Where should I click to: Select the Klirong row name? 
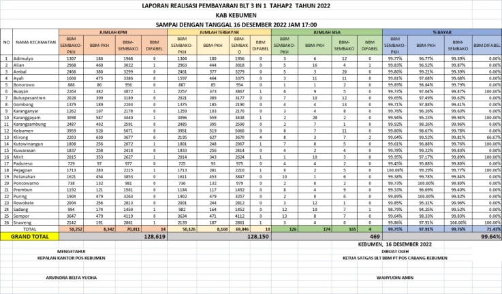20,137
